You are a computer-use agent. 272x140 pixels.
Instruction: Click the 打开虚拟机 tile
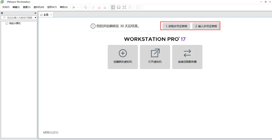click(155, 57)
